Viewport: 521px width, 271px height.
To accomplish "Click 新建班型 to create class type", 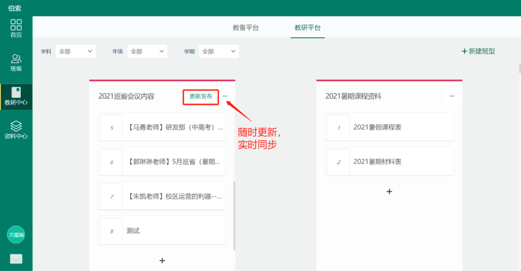I will pyautogui.click(x=478, y=51).
